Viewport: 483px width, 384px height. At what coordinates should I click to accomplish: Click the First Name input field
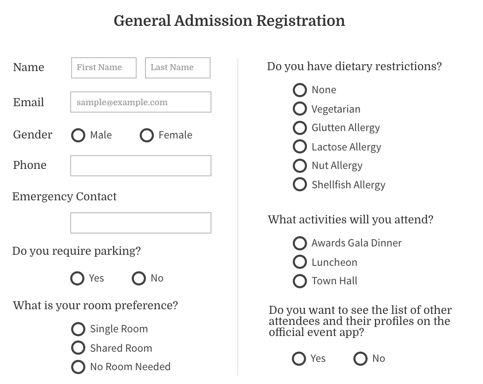[103, 67]
